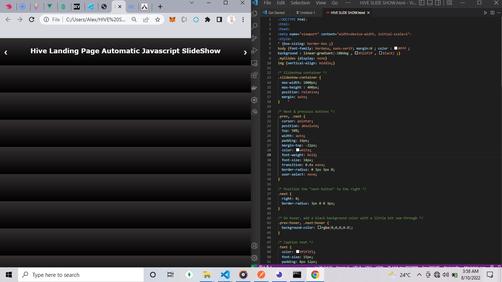Show previous slide arrow
502x282 pixels.
[x=6, y=53]
